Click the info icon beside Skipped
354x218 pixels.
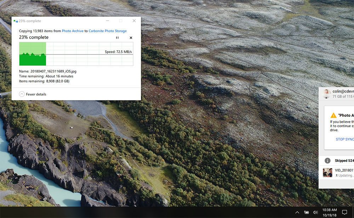coord(327,161)
